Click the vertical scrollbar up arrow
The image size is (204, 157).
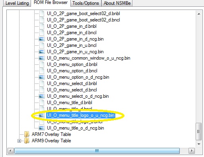[x=199, y=14]
